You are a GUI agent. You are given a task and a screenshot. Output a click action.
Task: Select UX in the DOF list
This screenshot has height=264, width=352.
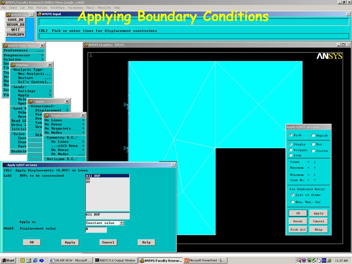pyautogui.click(x=108, y=179)
